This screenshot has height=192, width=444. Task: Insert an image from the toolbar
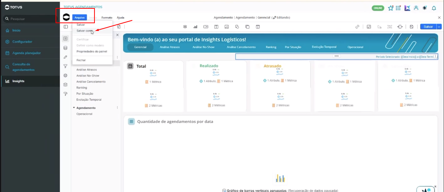point(227,27)
